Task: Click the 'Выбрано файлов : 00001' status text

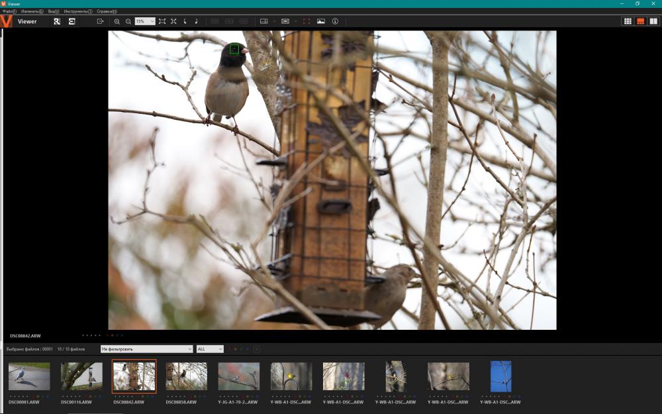Action: [30, 349]
